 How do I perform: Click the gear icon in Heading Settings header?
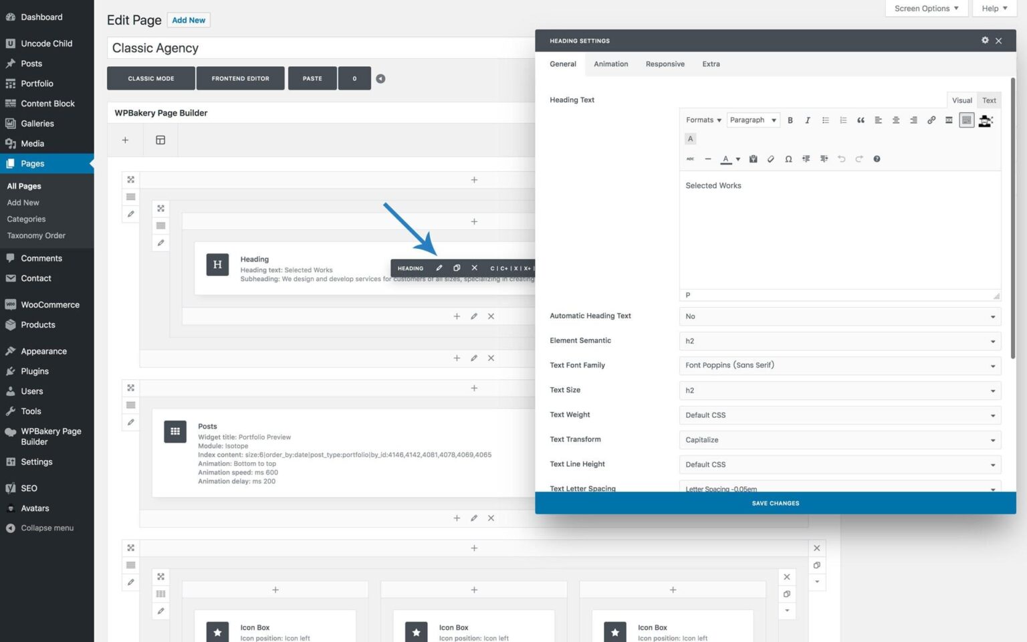pyautogui.click(x=984, y=41)
